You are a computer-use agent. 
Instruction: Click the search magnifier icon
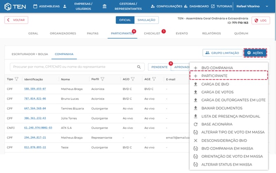(139, 67)
